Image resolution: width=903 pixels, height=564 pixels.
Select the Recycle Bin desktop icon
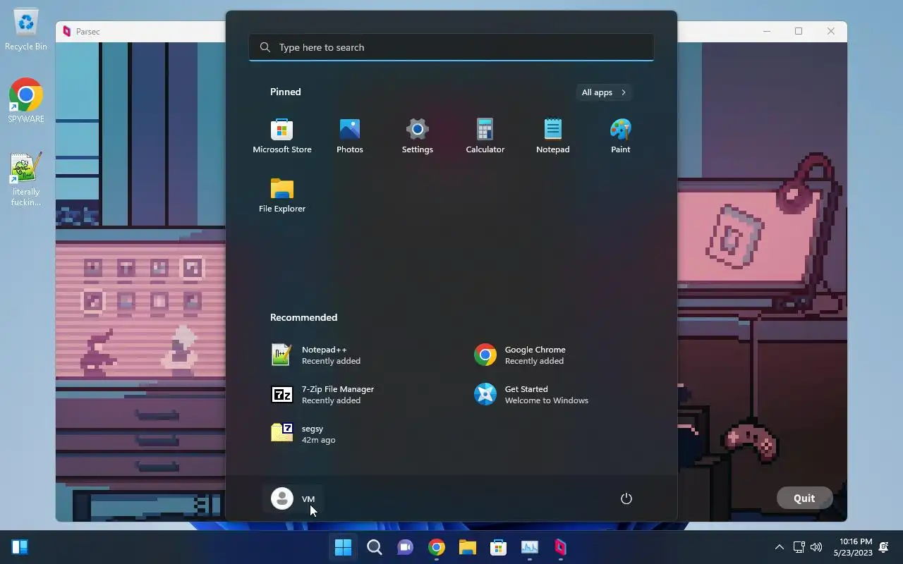(x=26, y=30)
